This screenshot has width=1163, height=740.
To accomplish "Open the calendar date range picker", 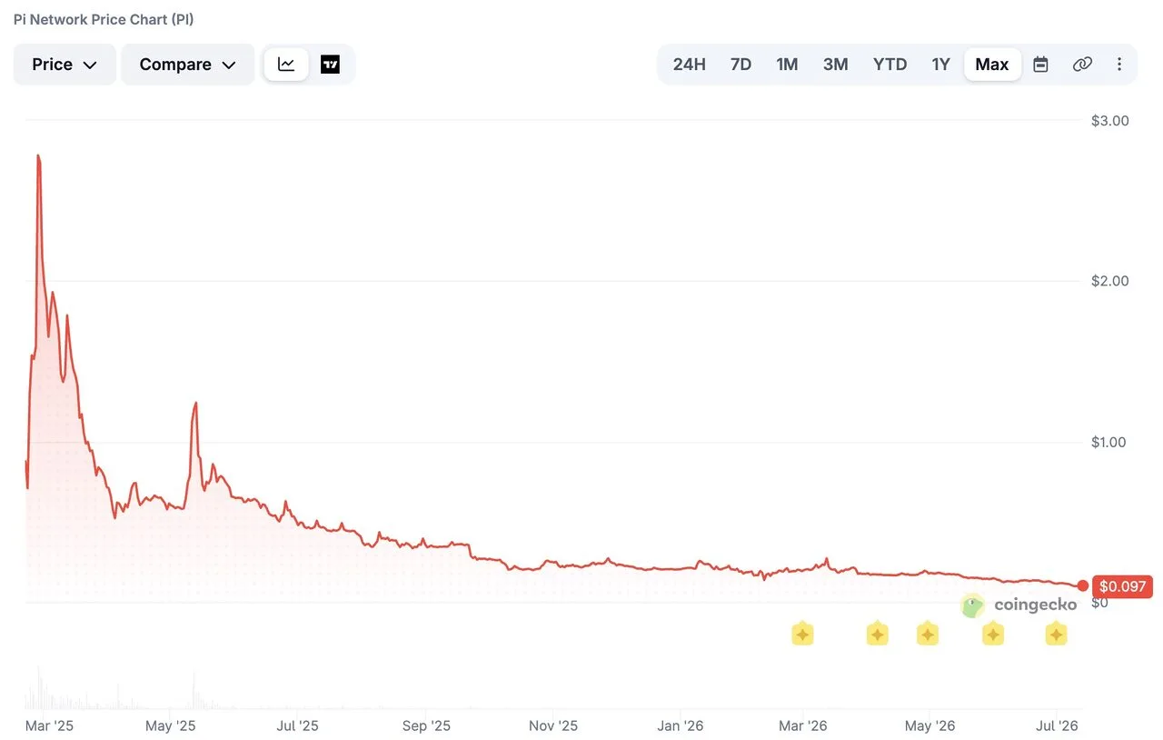I will coord(1041,65).
